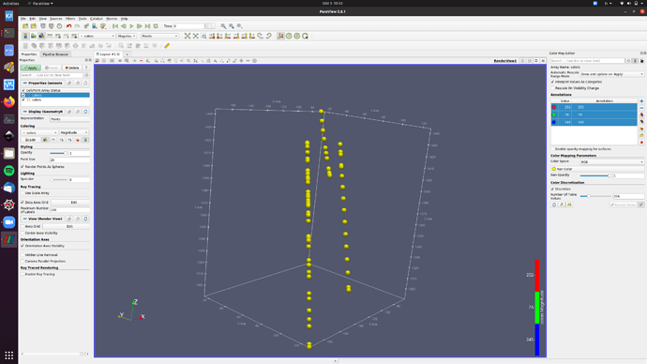Toggle Render Points As Spheres checkbox

point(23,167)
